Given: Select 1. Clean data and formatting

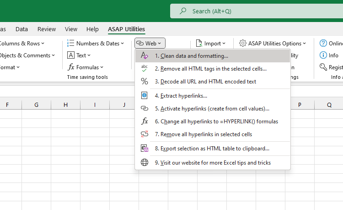Looking at the screenshot, I should [x=212, y=56].
